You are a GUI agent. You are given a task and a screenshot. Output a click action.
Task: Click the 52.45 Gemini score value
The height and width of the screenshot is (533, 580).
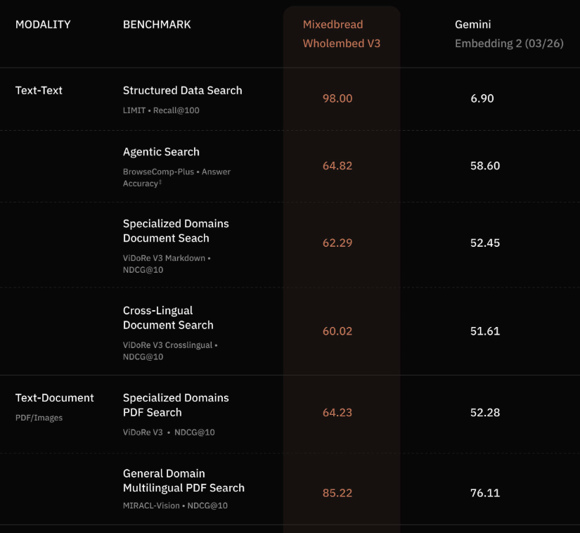[x=485, y=243]
